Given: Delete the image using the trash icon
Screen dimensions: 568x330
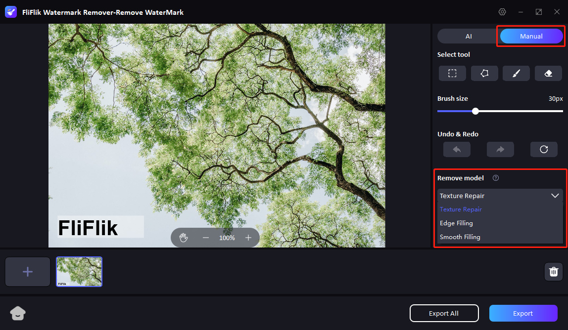Looking at the screenshot, I should tap(553, 271).
